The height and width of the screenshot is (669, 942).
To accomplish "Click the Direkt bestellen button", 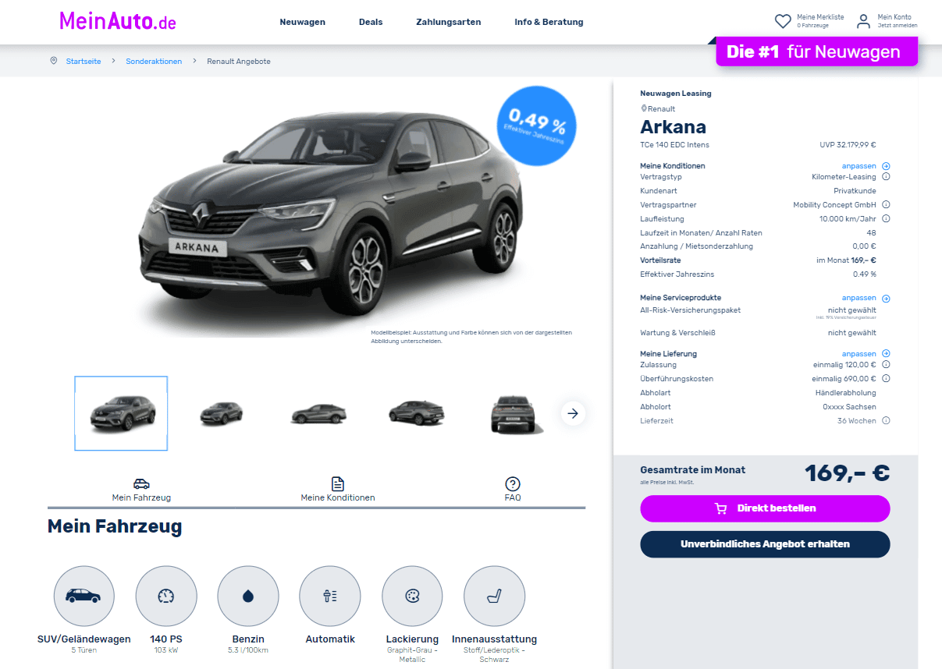I will (765, 508).
